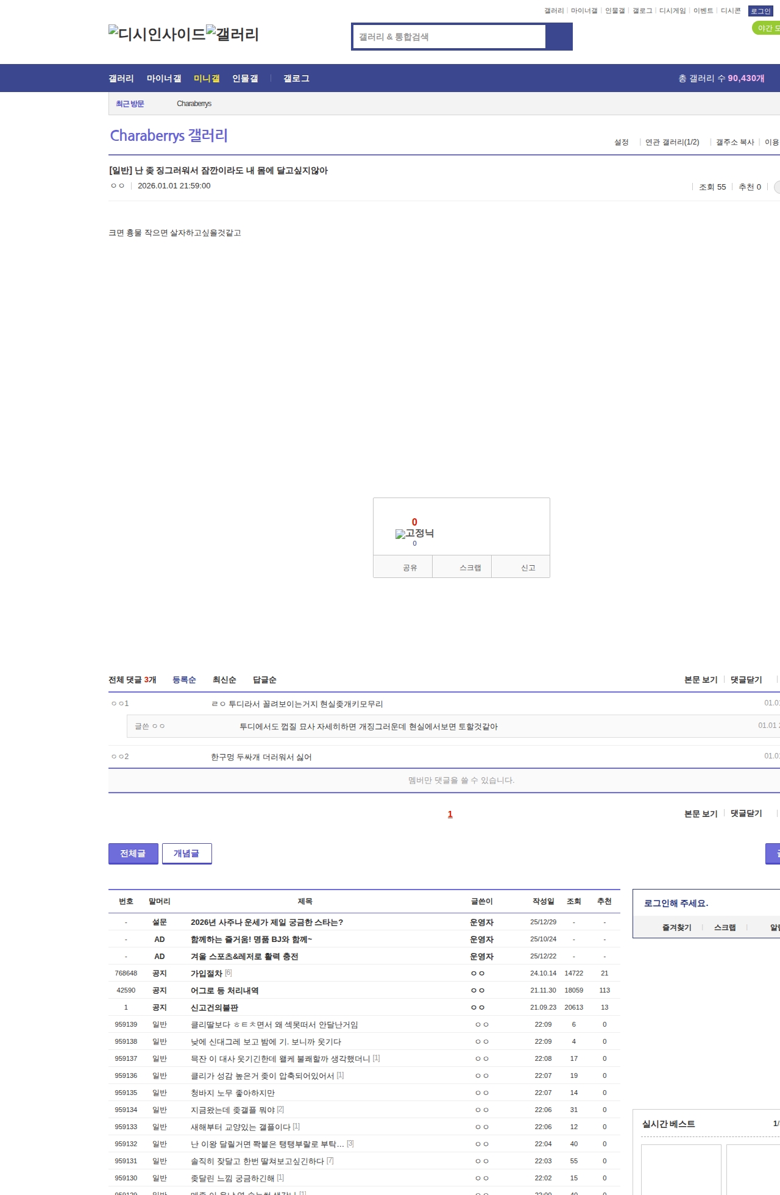Viewport: 780px width, 1195px height.
Task: Click into the 갤러리 & 통합검색 search field
Action: (x=450, y=37)
